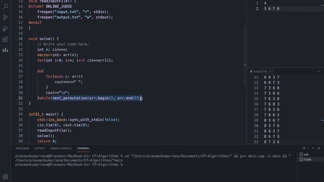
Task: Click the 'cout<<c<<" ";' line
Action: click(x=68, y=82)
